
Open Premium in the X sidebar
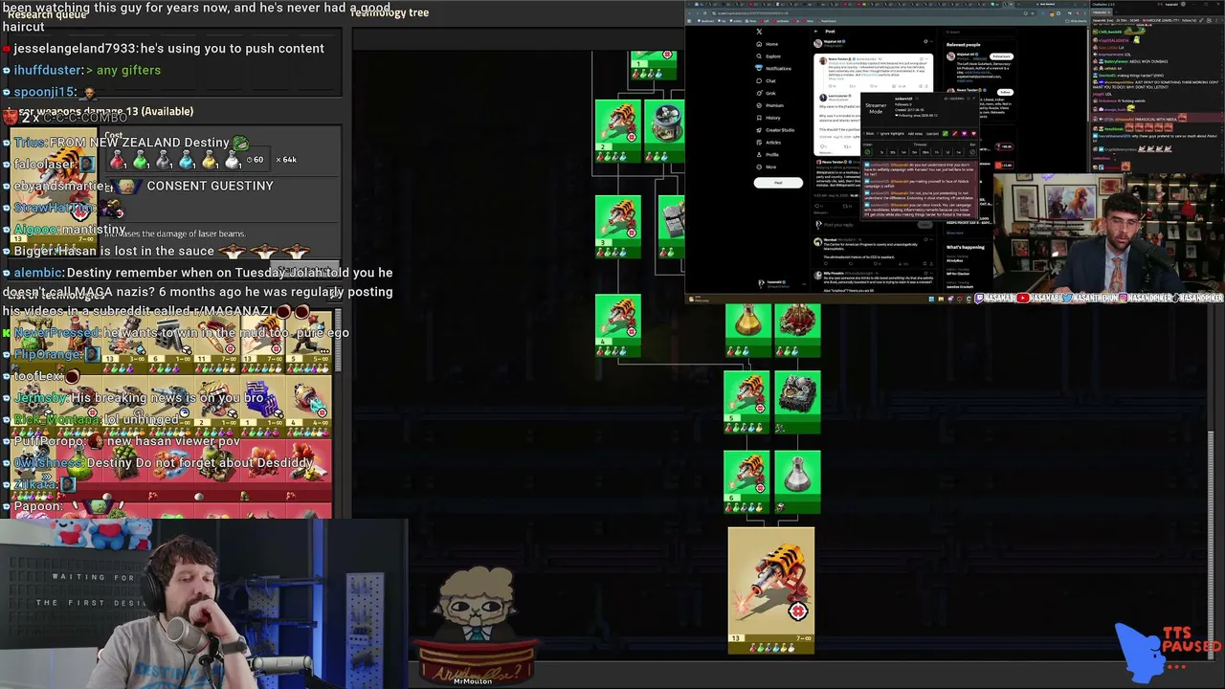tap(774, 105)
